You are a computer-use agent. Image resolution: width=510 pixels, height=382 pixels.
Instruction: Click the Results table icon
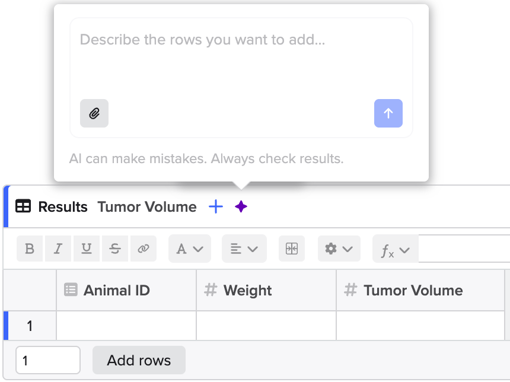click(23, 206)
